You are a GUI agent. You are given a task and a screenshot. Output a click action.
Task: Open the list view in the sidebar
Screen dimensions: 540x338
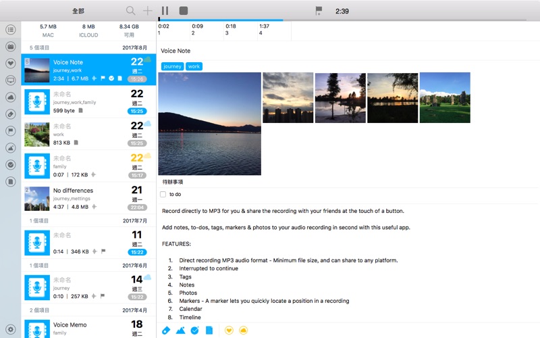pyautogui.click(x=11, y=30)
